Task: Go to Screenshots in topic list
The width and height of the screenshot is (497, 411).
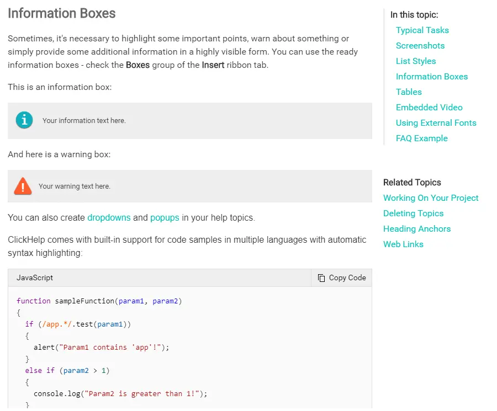Action: (420, 46)
